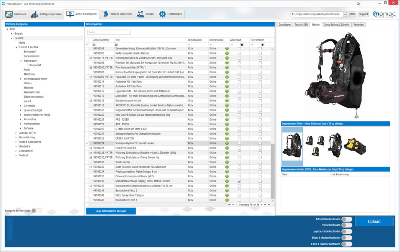Image resolution: width=400 pixels, height=252 pixels.
Task: Expand variants of 99100228_VATER
Action: 91,153
